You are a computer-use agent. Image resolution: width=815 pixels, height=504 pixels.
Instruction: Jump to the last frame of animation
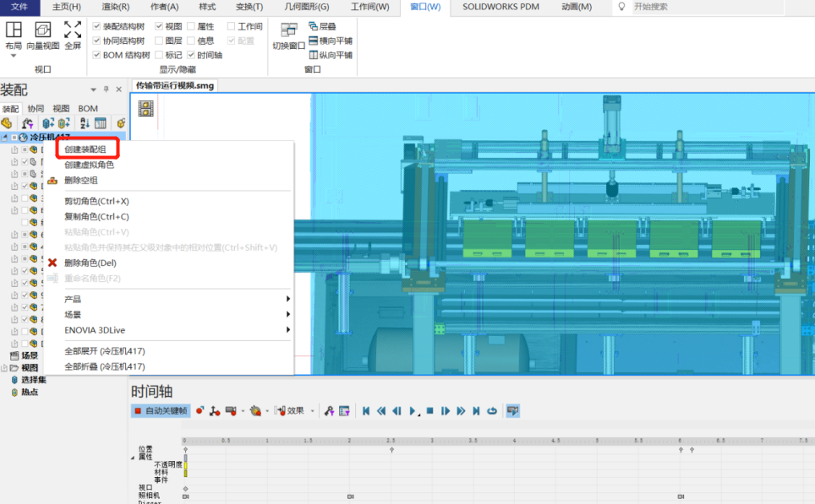476,410
